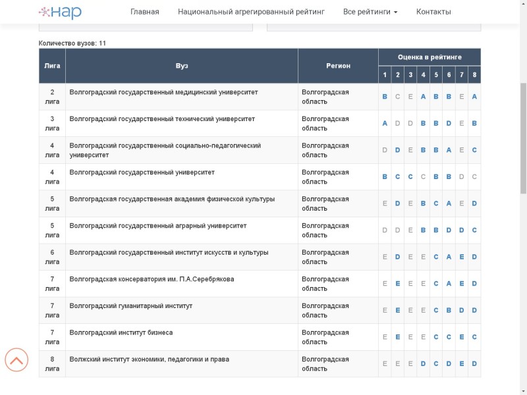Click rating column 1 header
This screenshot has width=527, height=395.
[385, 75]
